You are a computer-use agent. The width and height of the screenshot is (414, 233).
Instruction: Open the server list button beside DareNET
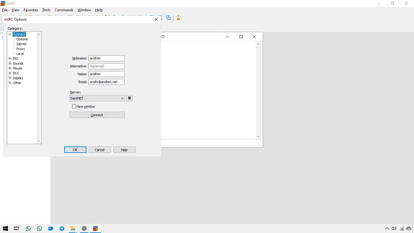[129, 98]
